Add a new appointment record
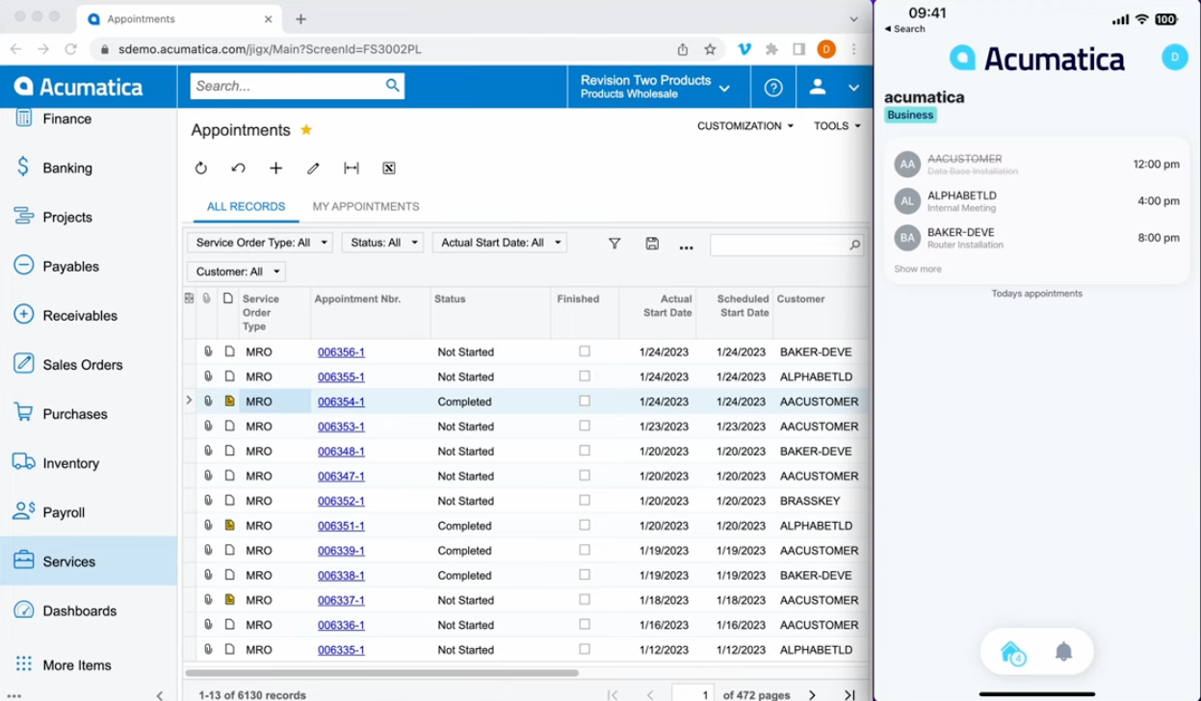This screenshot has height=701, width=1201. pos(275,168)
